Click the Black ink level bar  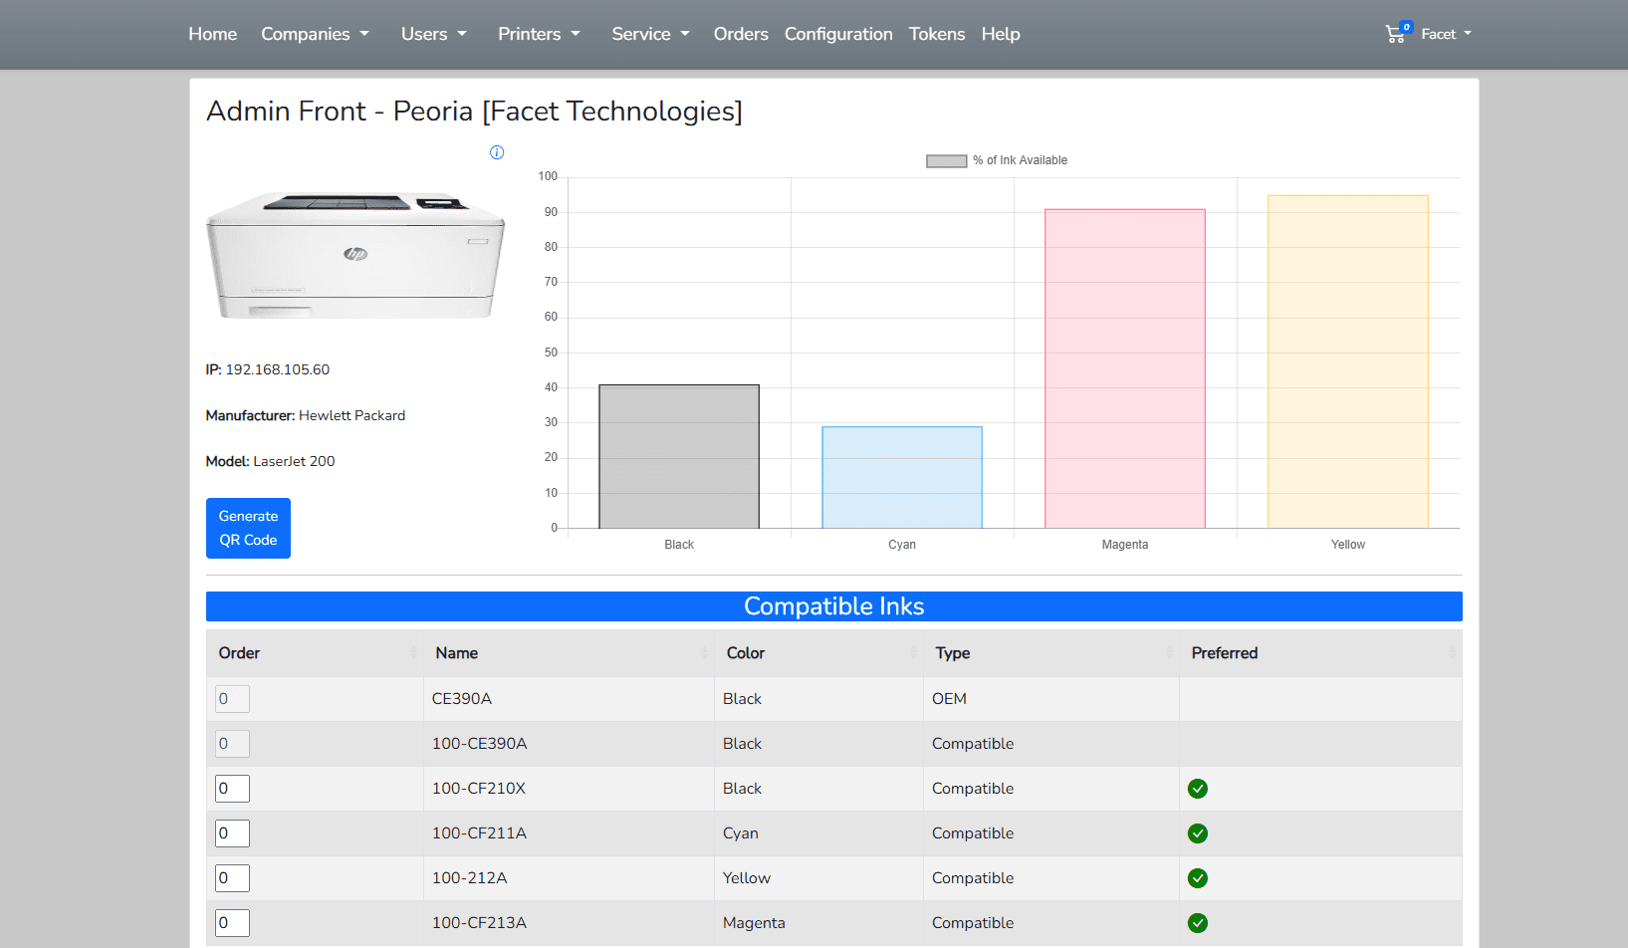(x=679, y=456)
